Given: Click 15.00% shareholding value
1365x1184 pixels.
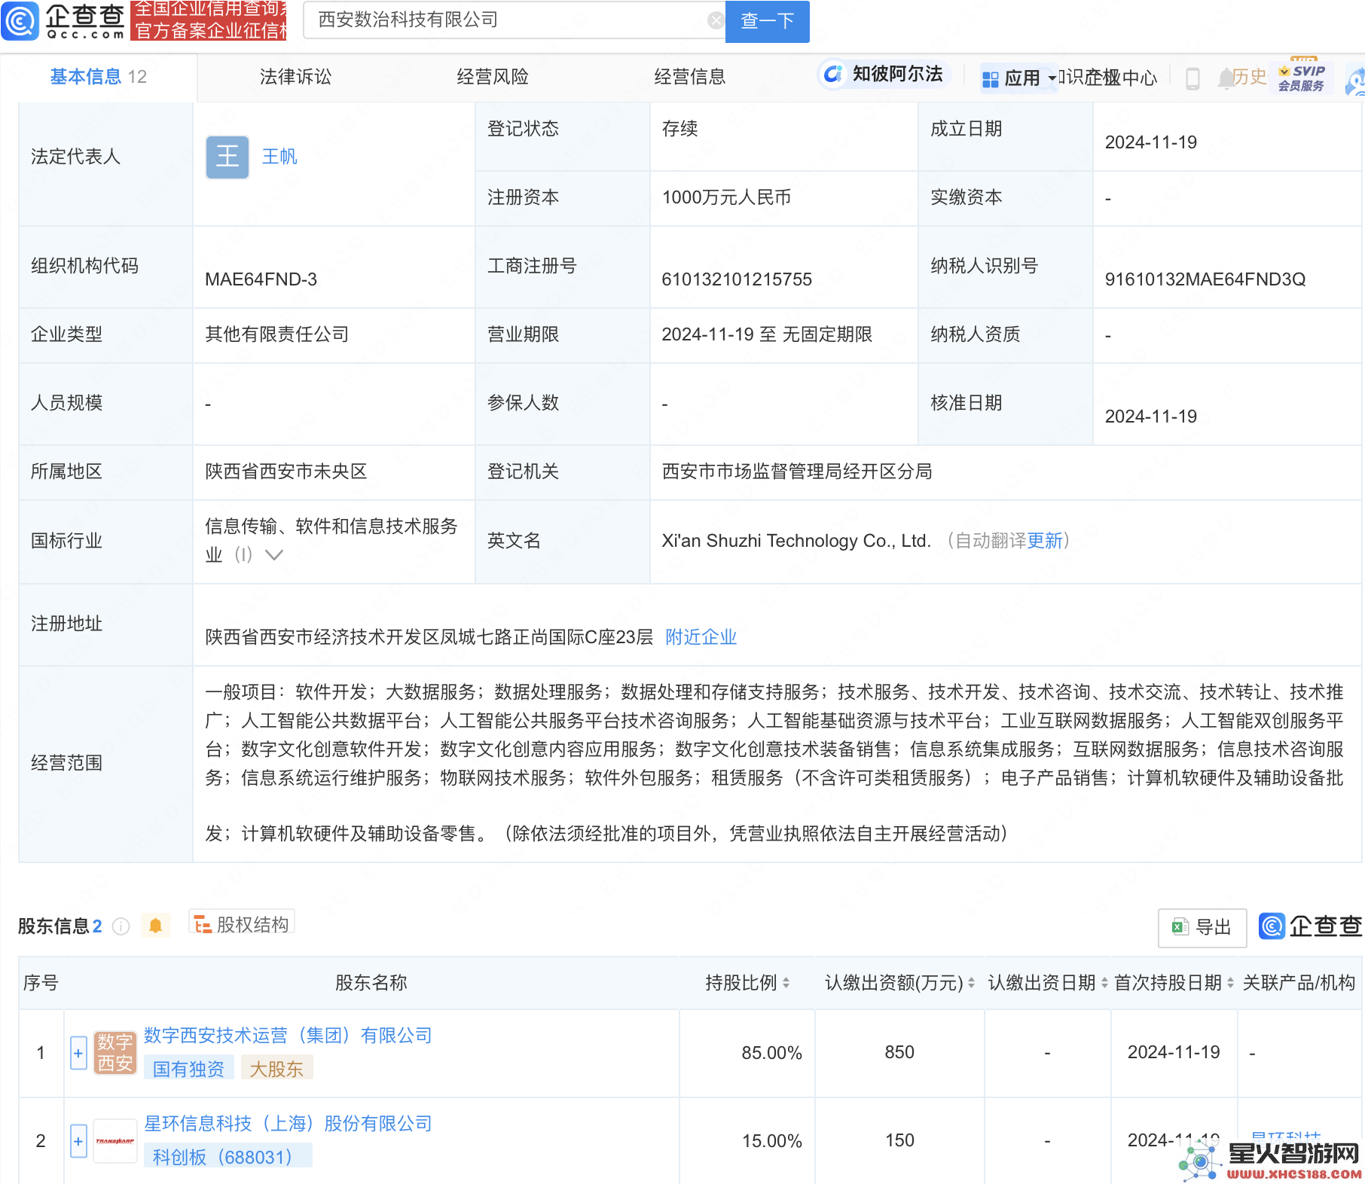Looking at the screenshot, I should (771, 1141).
